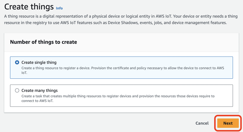This screenshot has height=132, width=243.
Task: Click the many things description about creating a task
Action: (118, 98)
